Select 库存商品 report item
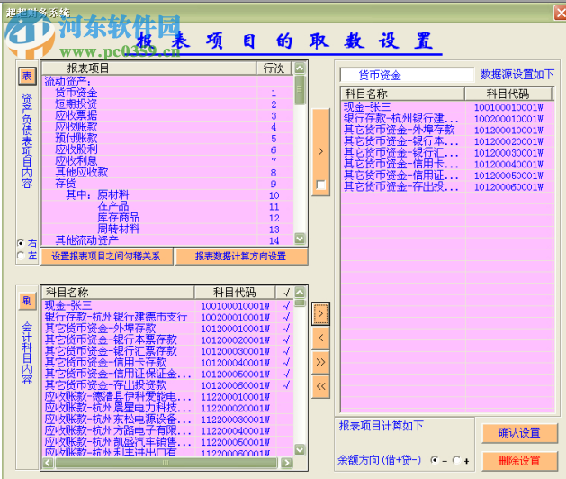 pos(167,218)
